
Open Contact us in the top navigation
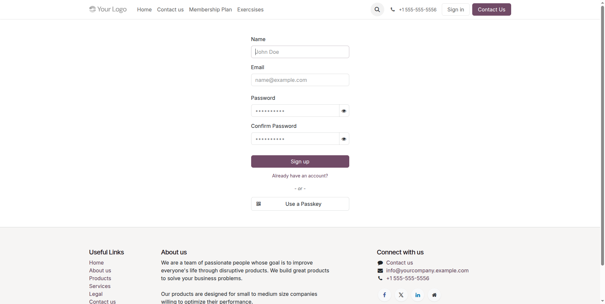(x=170, y=9)
